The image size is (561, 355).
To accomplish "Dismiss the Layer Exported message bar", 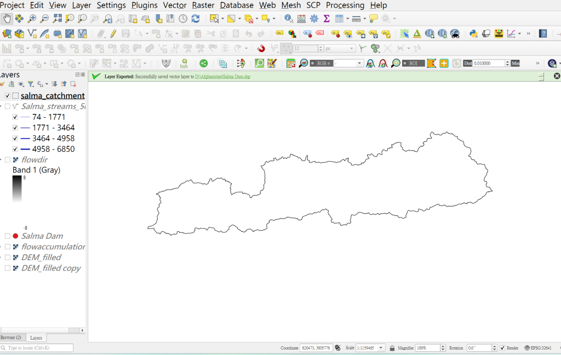I will pos(557,76).
